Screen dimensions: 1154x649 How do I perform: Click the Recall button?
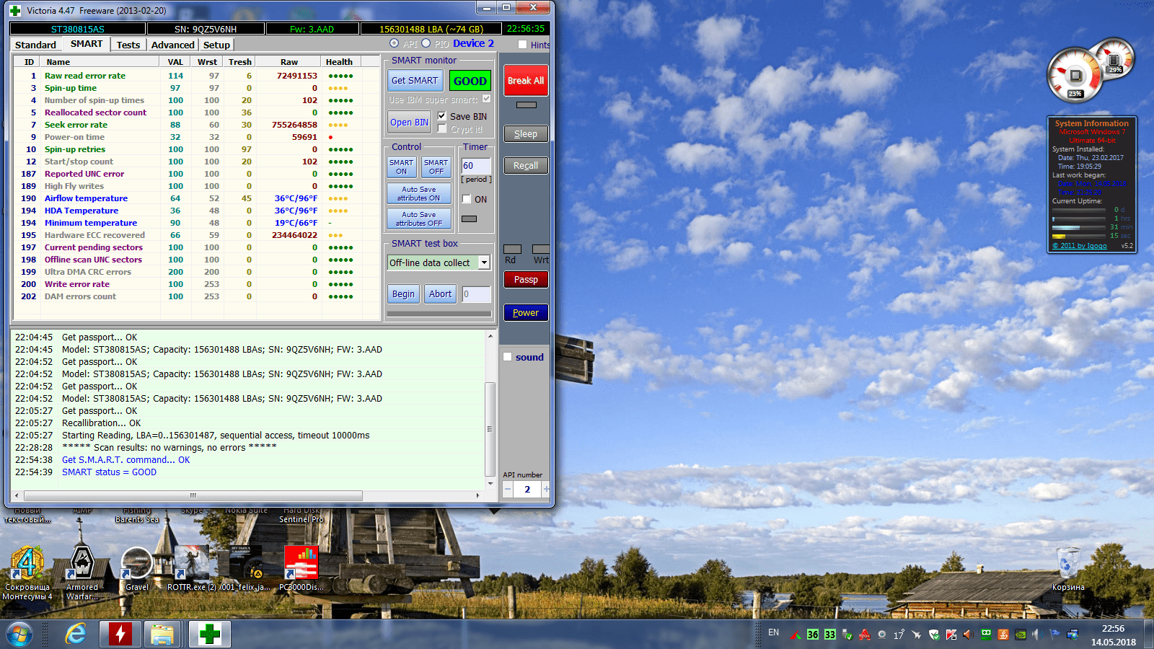tap(526, 166)
